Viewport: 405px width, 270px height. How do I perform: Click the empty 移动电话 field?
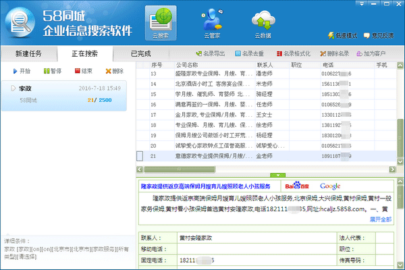(257, 249)
